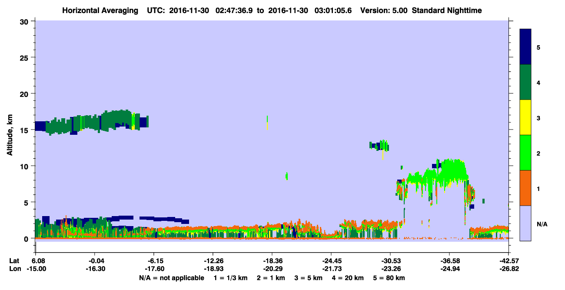The width and height of the screenshot is (565, 290).
Task: Click the yellow color bar segment labeled 3
Action: click(525, 117)
